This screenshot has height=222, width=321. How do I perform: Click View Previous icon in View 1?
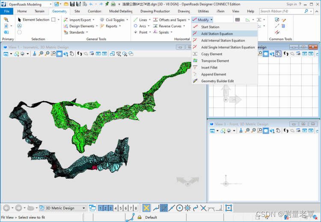(x=98, y=54)
